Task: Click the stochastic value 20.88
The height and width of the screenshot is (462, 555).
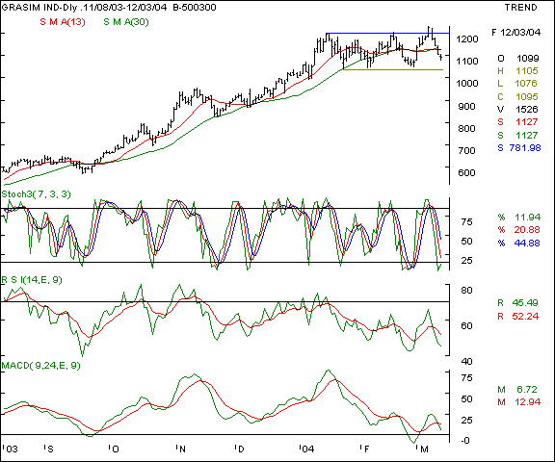Action: (527, 230)
